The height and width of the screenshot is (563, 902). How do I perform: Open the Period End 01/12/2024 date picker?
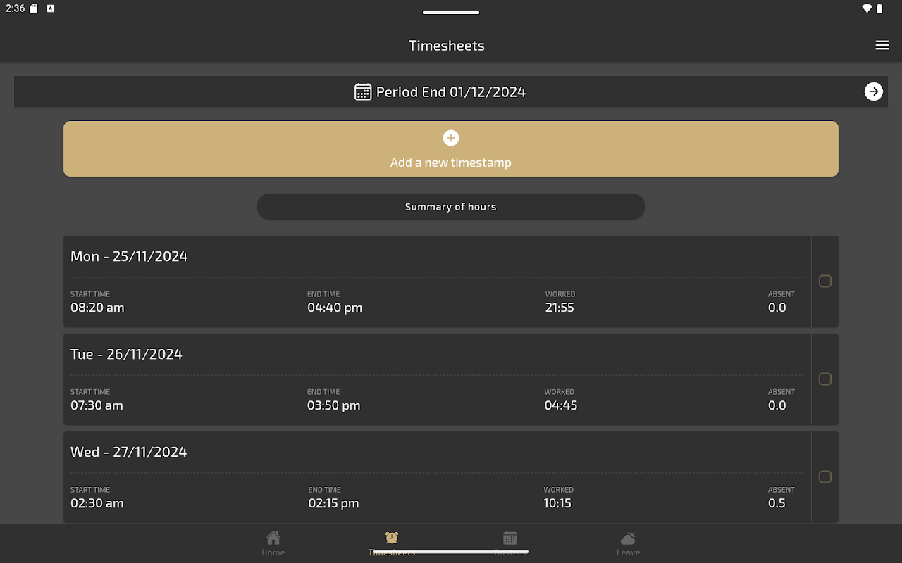coord(451,92)
